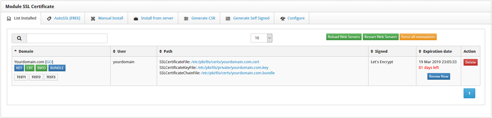Click the Generate Self Signed icon
Image resolution: width=492 pixels, height=118 pixels.
click(x=228, y=19)
